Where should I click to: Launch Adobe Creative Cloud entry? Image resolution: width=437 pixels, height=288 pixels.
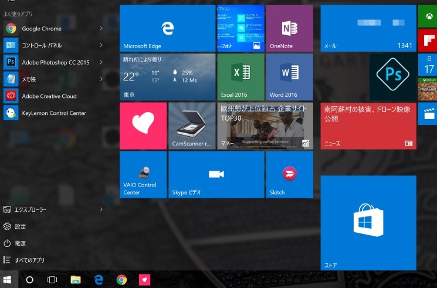(53, 96)
